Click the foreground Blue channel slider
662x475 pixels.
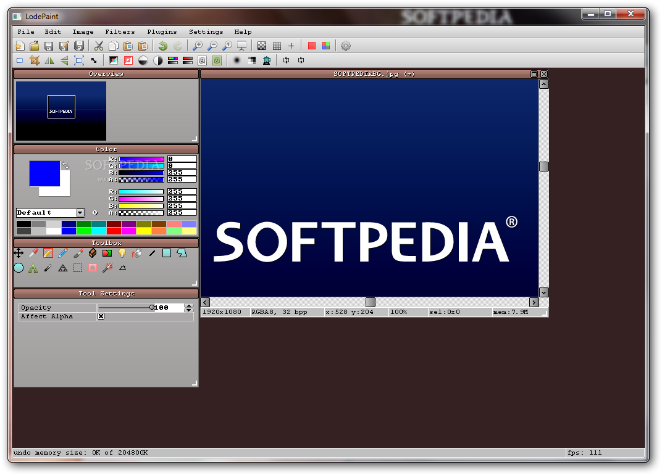pos(141,173)
